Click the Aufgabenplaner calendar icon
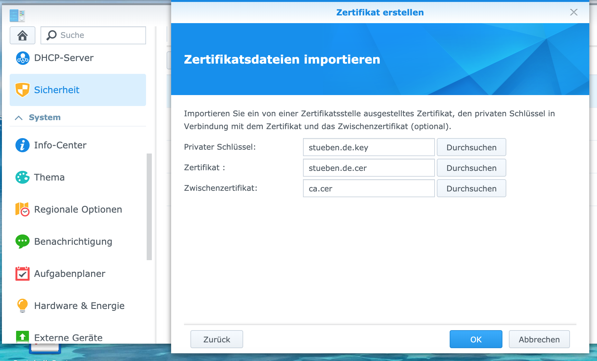This screenshot has height=361, width=597. pos(23,274)
